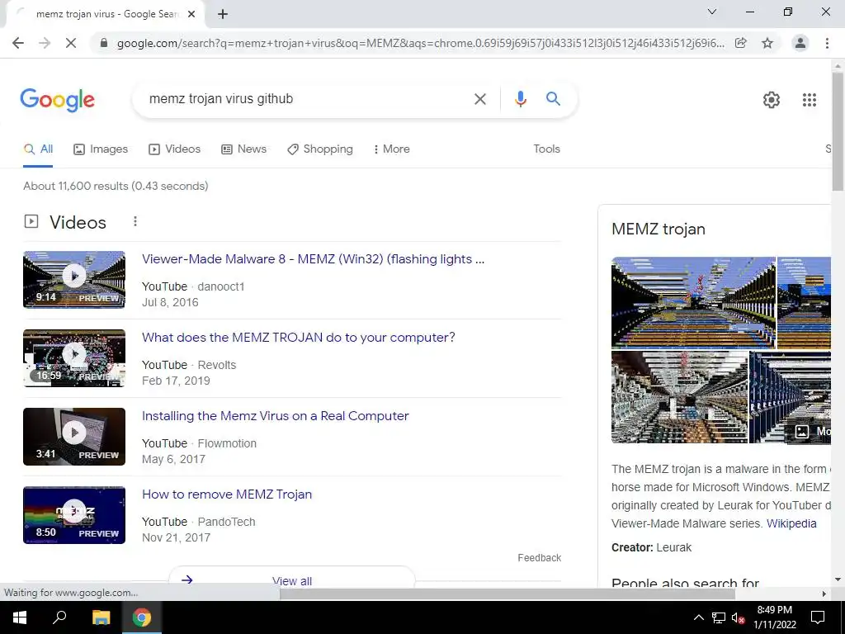Bookmark this page with the star icon
The image size is (845, 634).
click(767, 43)
